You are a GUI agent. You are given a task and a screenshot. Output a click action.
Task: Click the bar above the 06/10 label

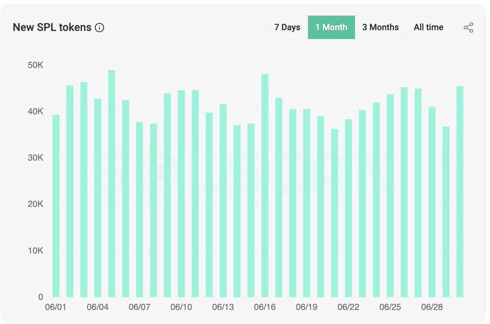pyautogui.click(x=181, y=194)
